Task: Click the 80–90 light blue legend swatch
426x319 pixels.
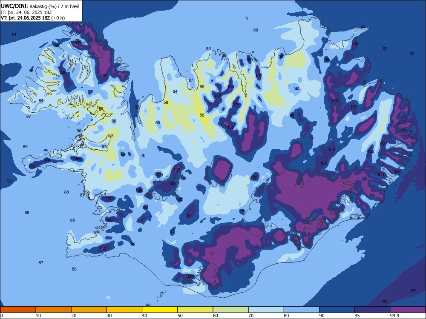Action: 302,310
